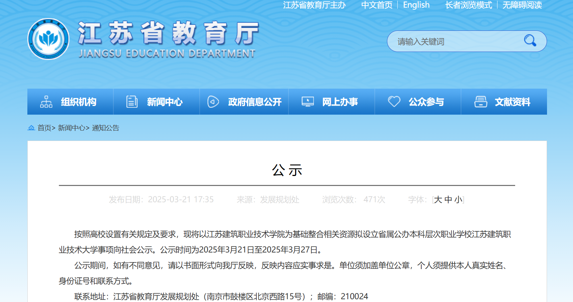
Task: Go to 通知公告 in breadcrumb
Action: [106, 128]
